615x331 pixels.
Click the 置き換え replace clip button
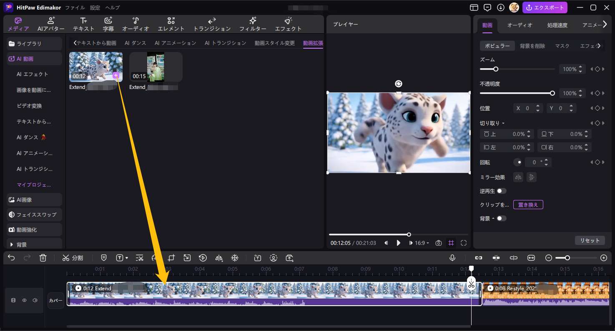pos(528,205)
